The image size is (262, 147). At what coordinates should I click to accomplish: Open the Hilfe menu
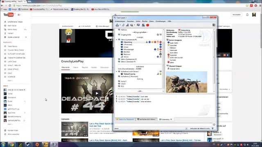(169, 21)
